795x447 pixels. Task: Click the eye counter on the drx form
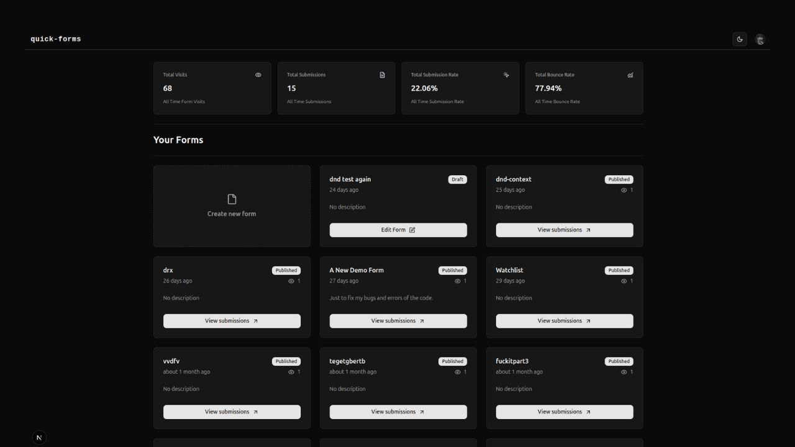click(x=291, y=281)
